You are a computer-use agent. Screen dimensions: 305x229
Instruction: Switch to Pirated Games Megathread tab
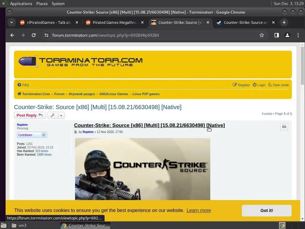pos(115,22)
